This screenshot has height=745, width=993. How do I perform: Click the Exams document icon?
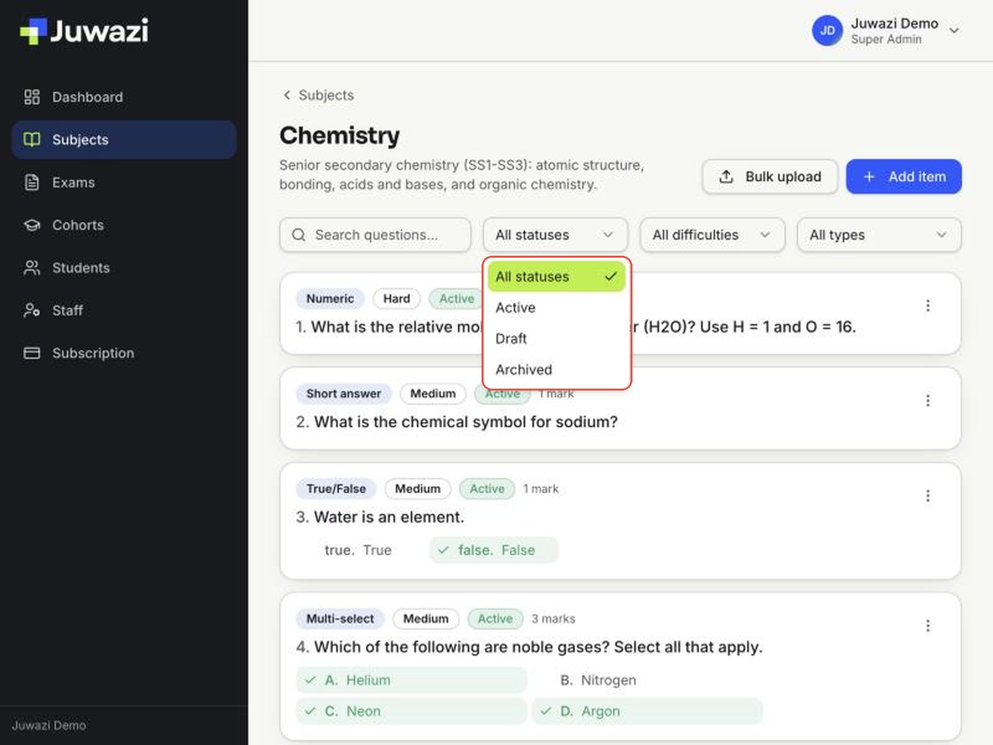[32, 183]
